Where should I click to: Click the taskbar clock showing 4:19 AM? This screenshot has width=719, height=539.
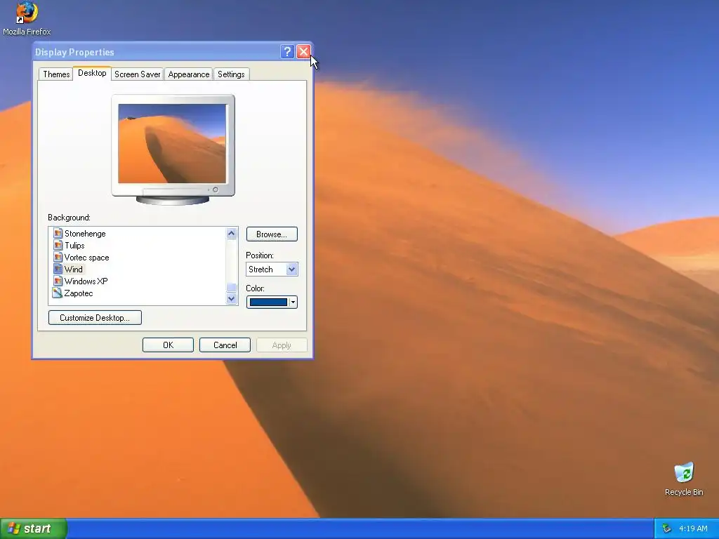(693, 528)
